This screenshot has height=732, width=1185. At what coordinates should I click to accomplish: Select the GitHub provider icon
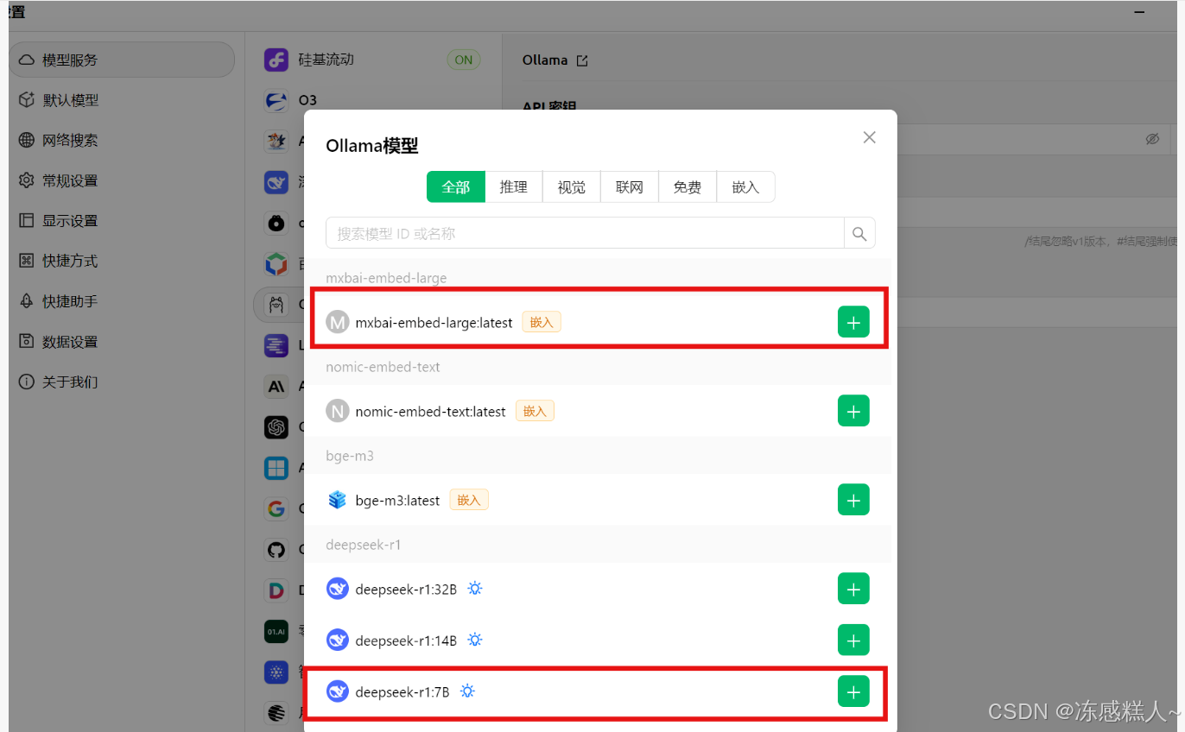tap(276, 550)
